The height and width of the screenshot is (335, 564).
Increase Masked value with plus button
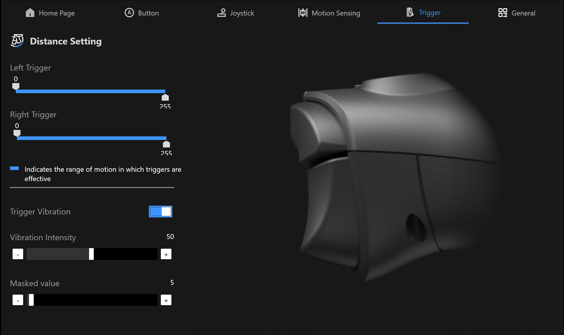166,300
